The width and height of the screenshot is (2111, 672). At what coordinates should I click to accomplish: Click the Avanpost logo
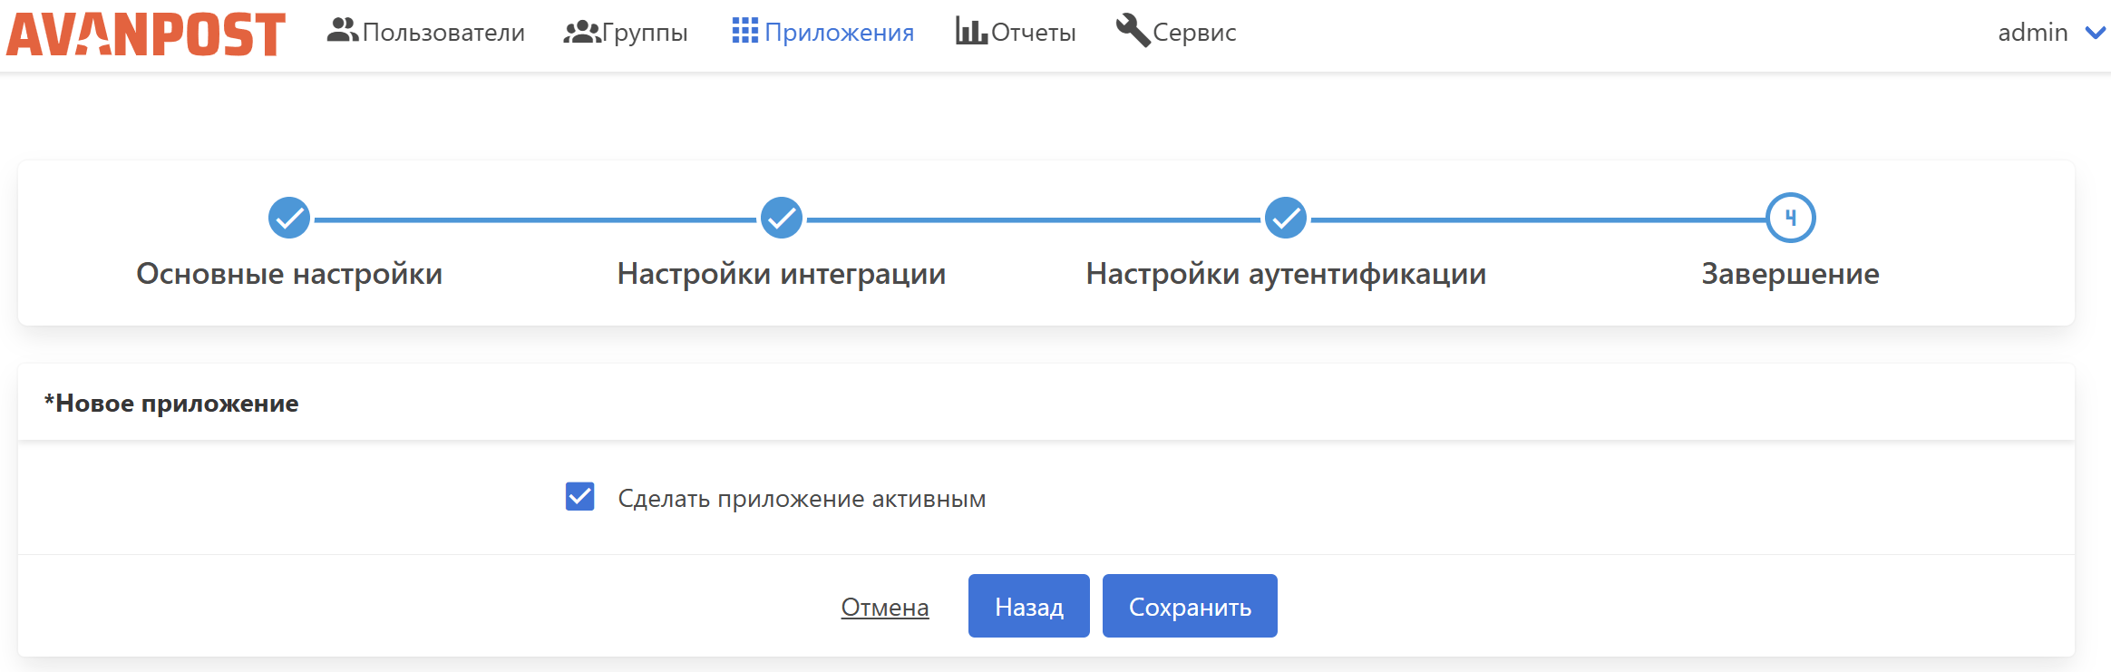point(146,34)
